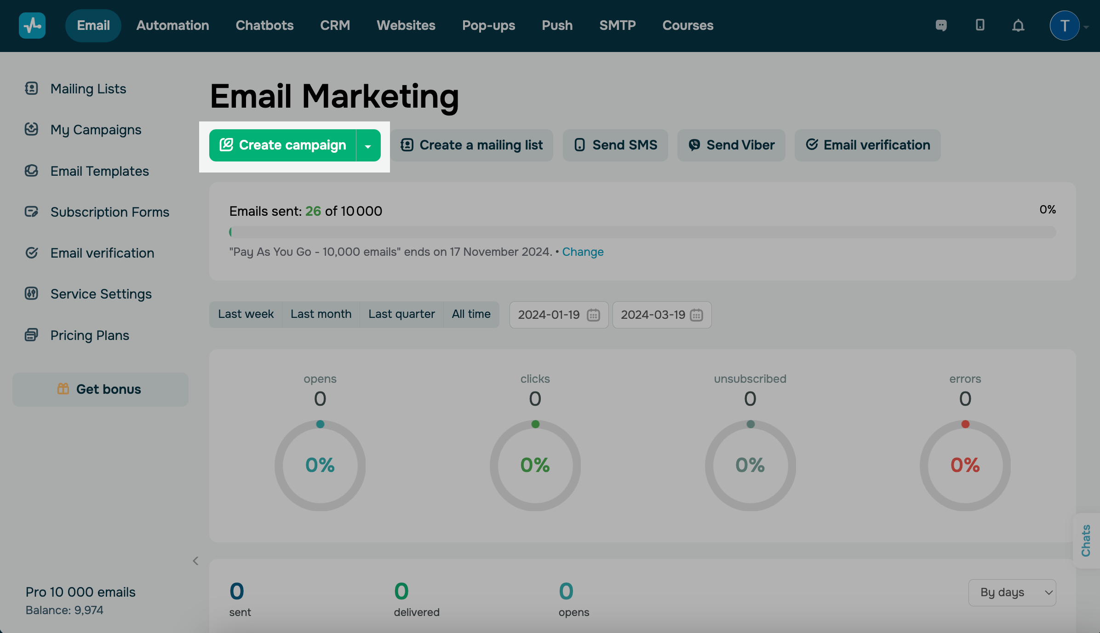Click the gift icon on Get bonus
This screenshot has width=1100, height=633.
click(63, 389)
